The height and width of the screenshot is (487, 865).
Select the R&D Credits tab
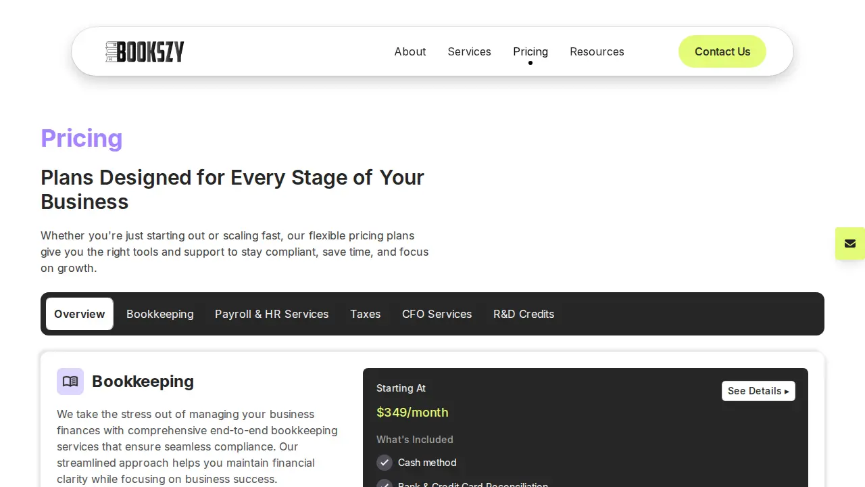(524, 314)
